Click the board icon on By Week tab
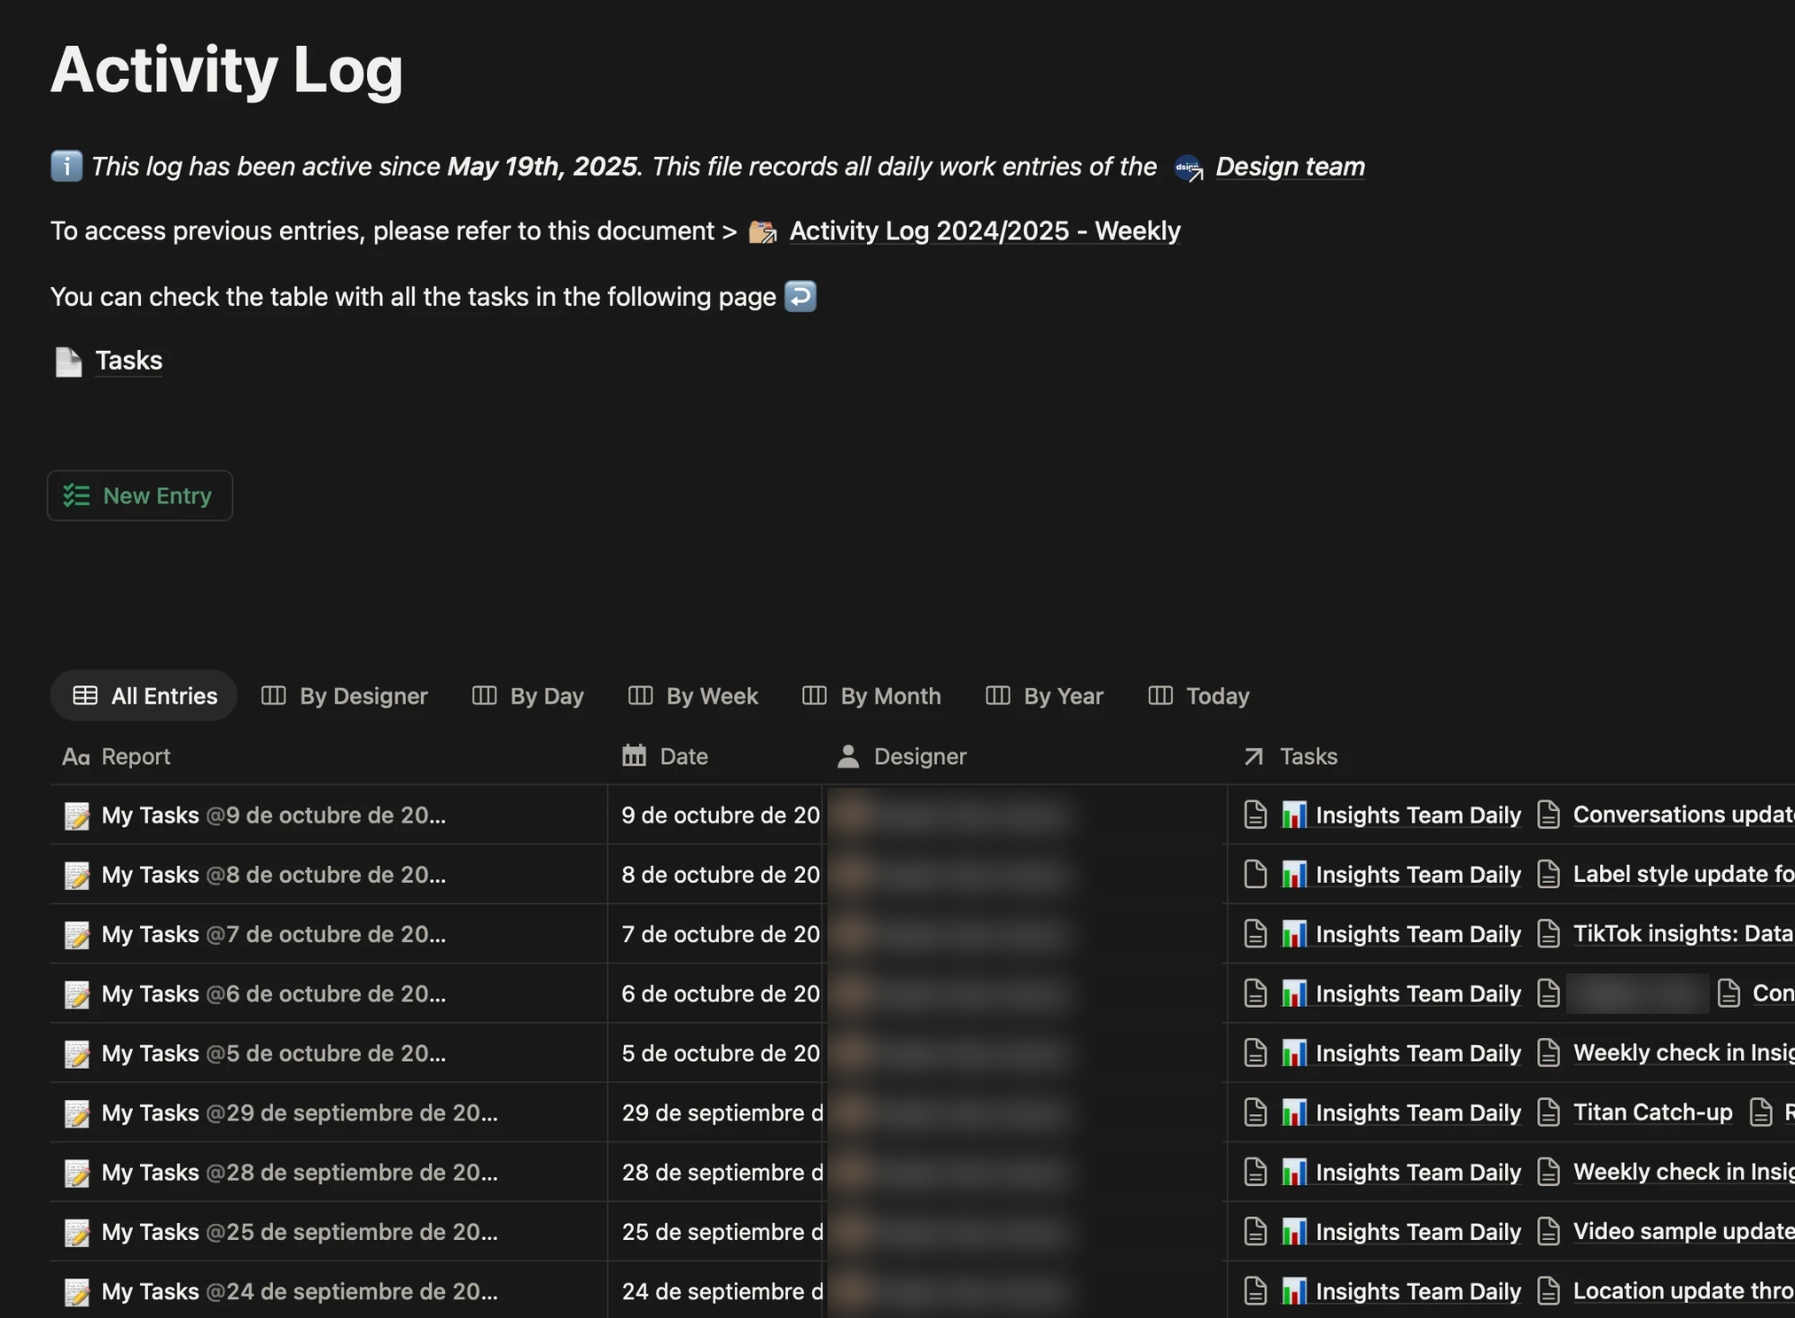 (x=640, y=695)
